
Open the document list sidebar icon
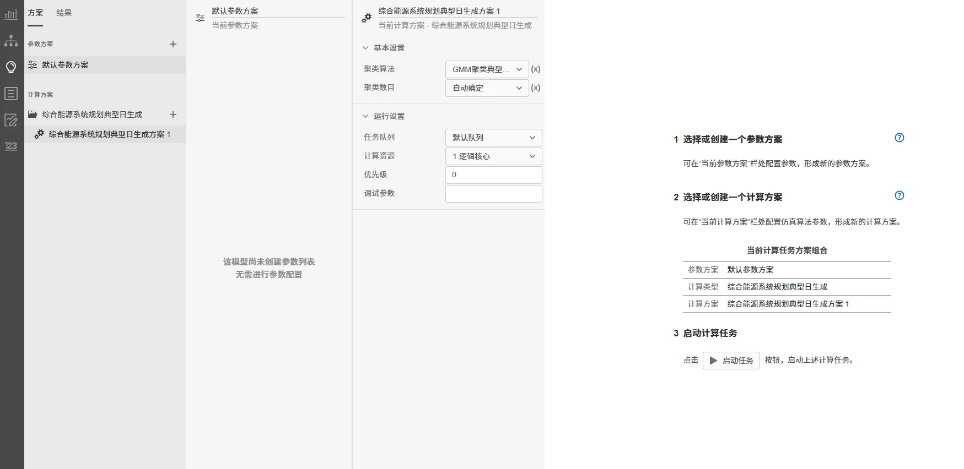(x=11, y=94)
